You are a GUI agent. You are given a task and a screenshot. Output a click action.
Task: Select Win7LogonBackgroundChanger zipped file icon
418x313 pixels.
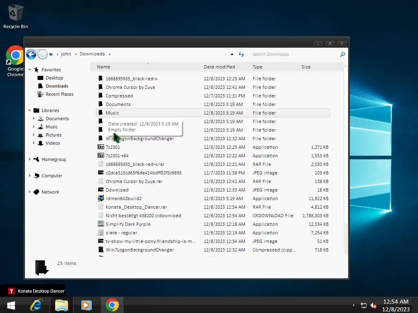[101, 250]
